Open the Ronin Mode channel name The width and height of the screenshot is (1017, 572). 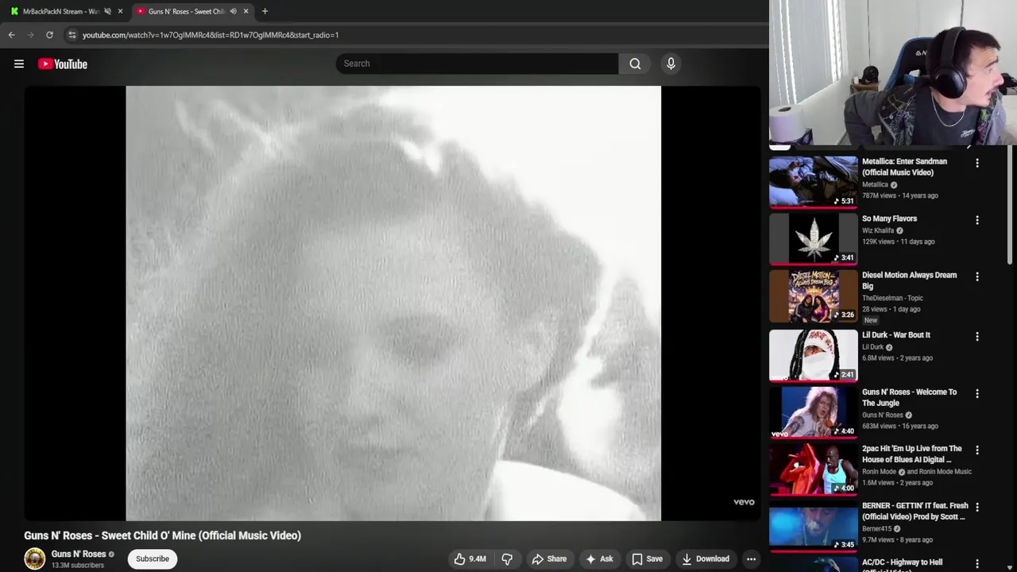point(879,472)
